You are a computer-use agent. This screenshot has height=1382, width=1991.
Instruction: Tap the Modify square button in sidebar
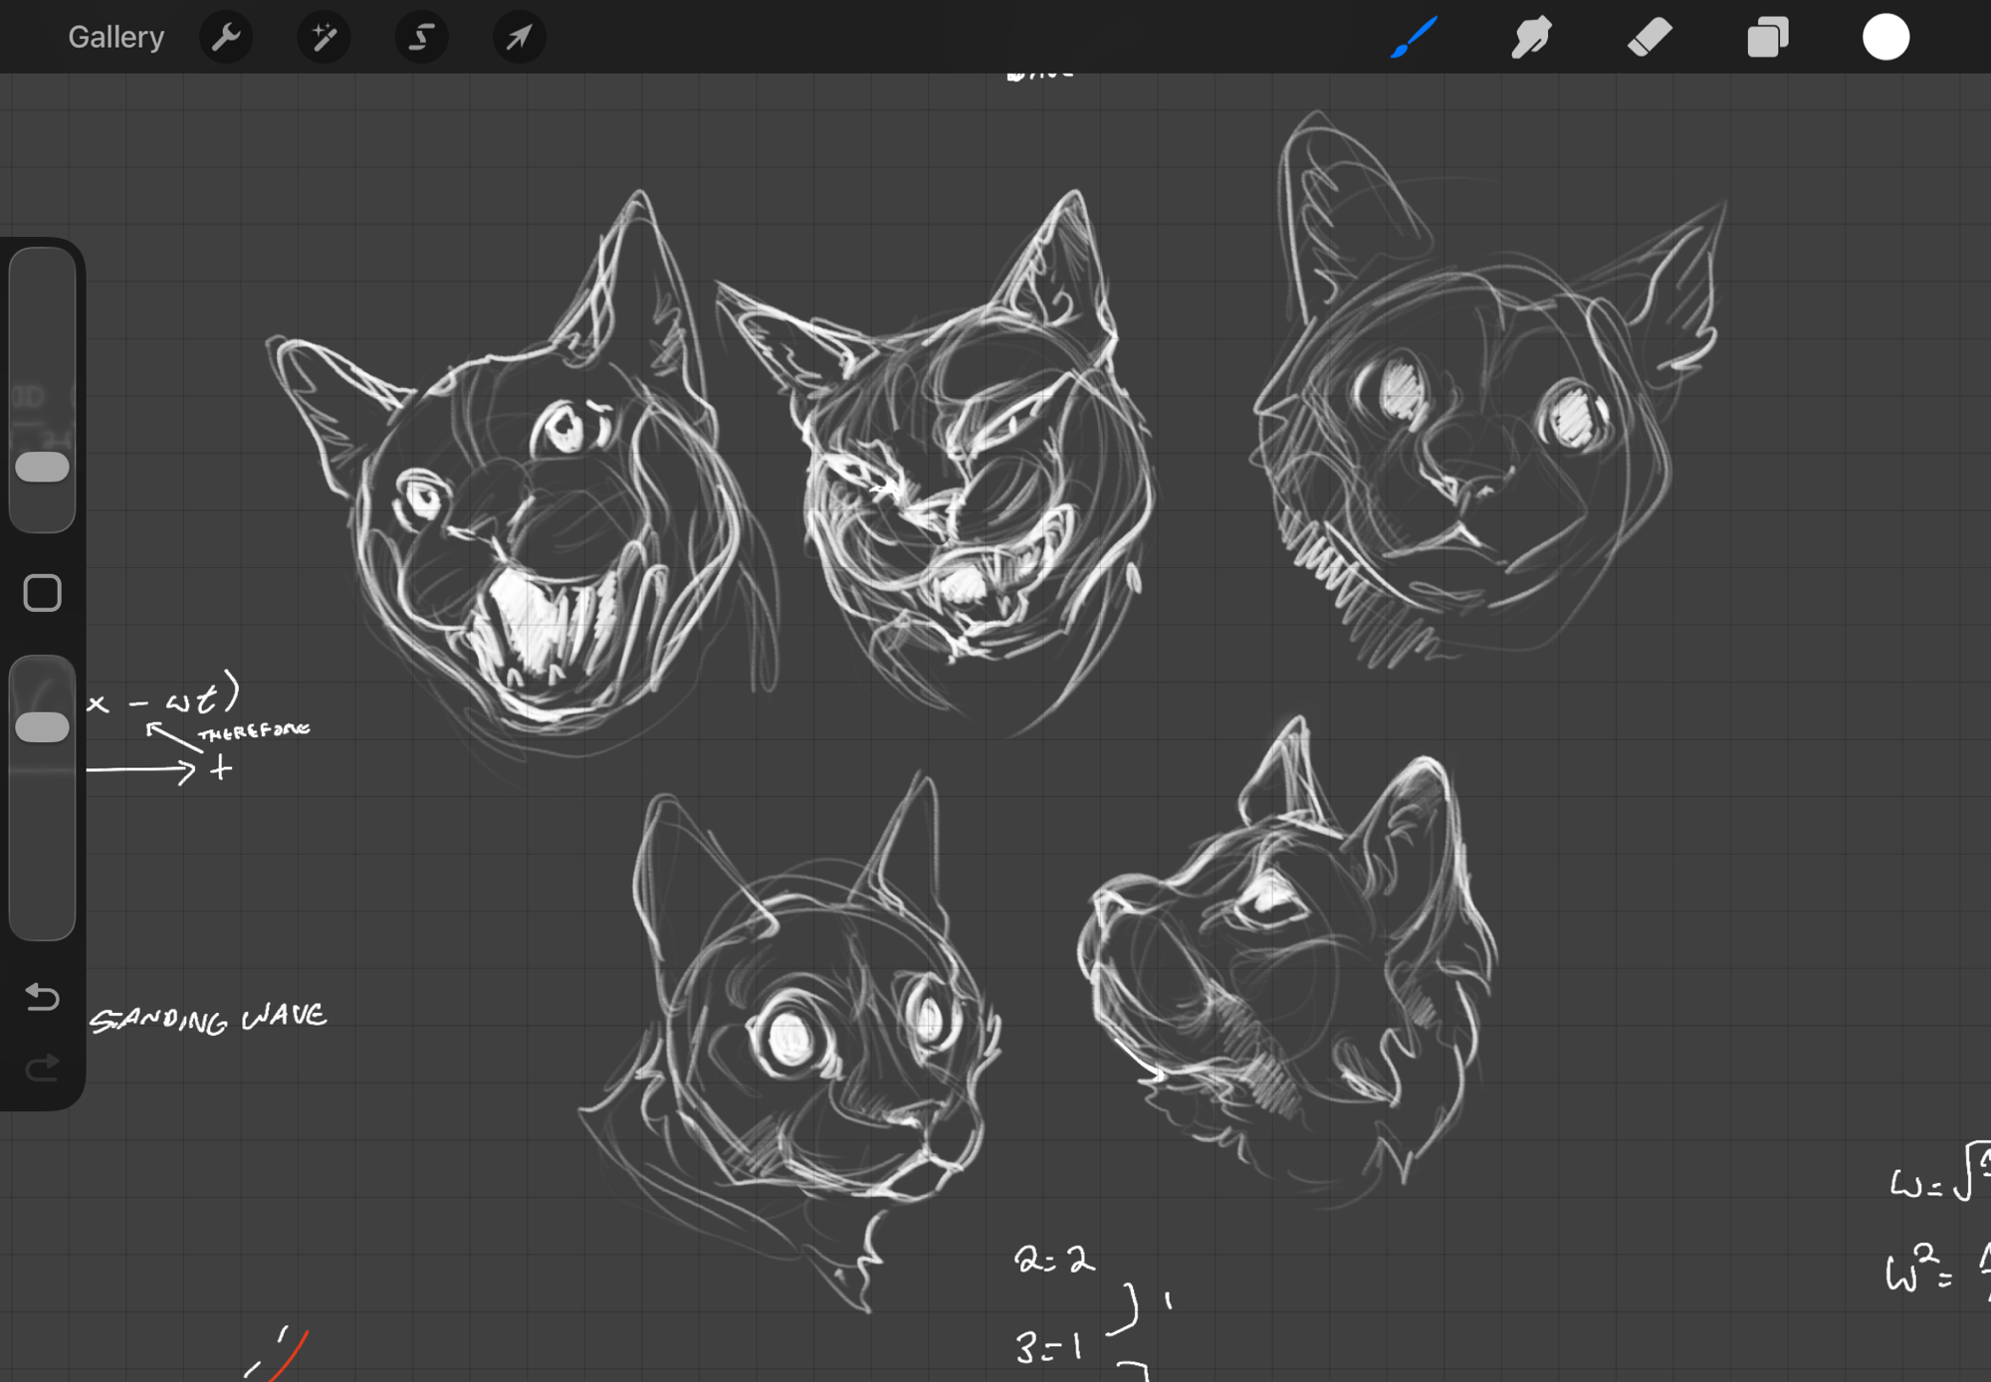[42, 593]
